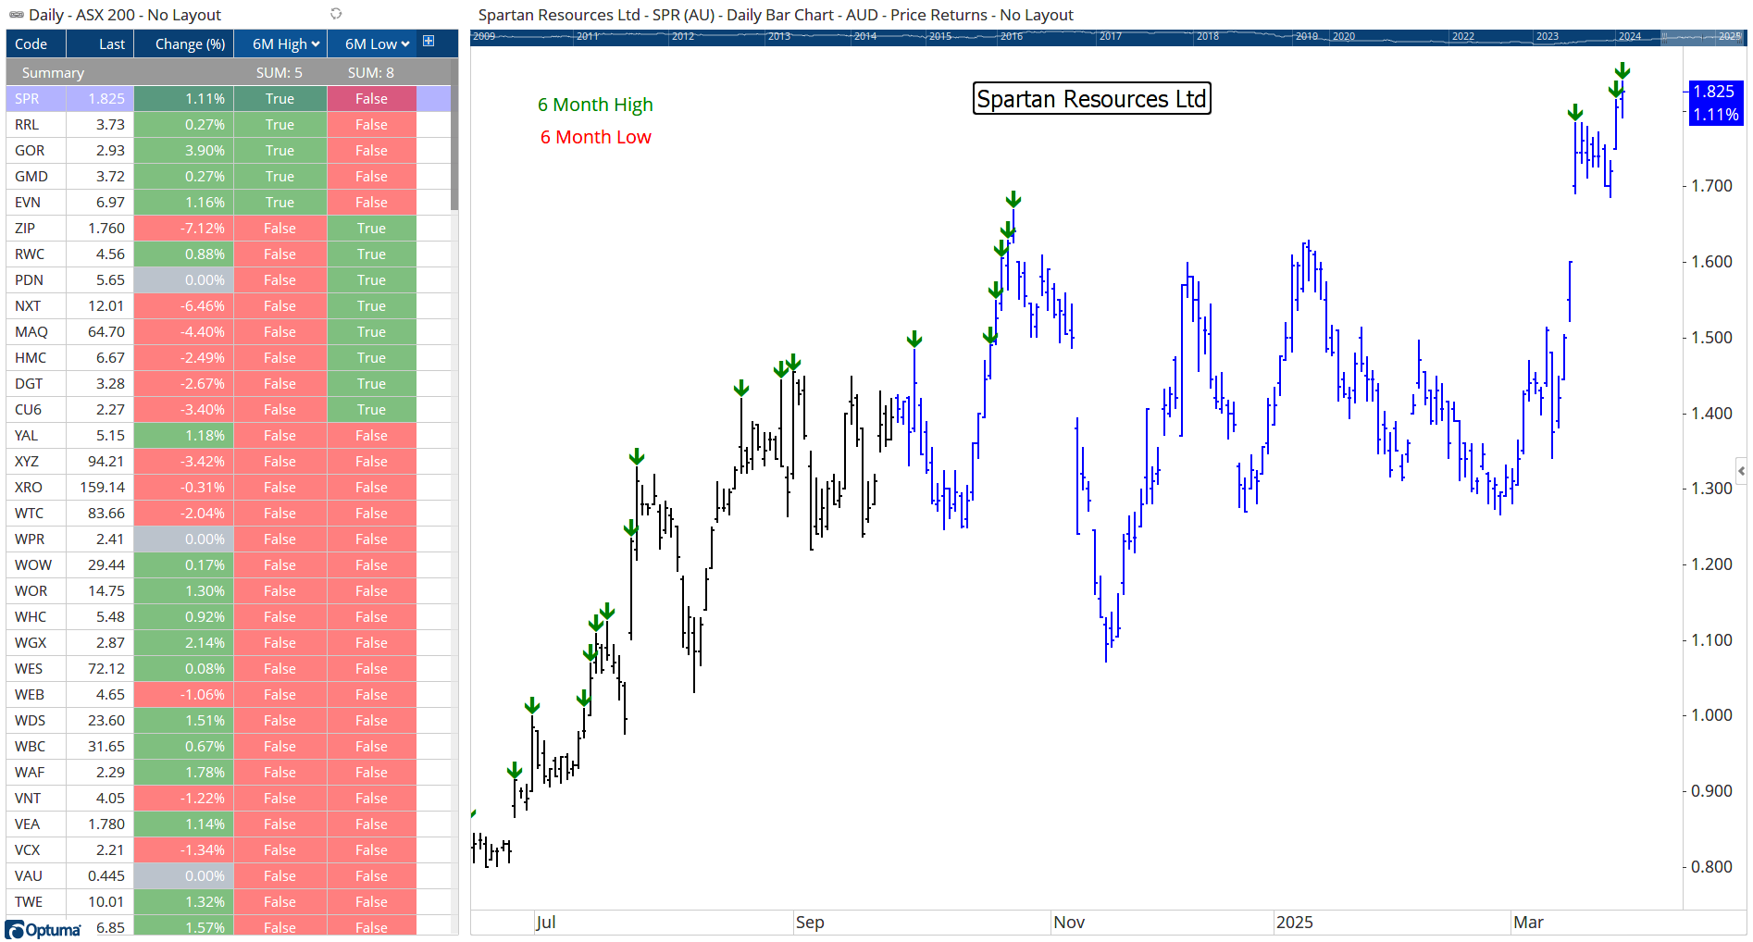
Task: Click the Summary row label
Action: 53,73
